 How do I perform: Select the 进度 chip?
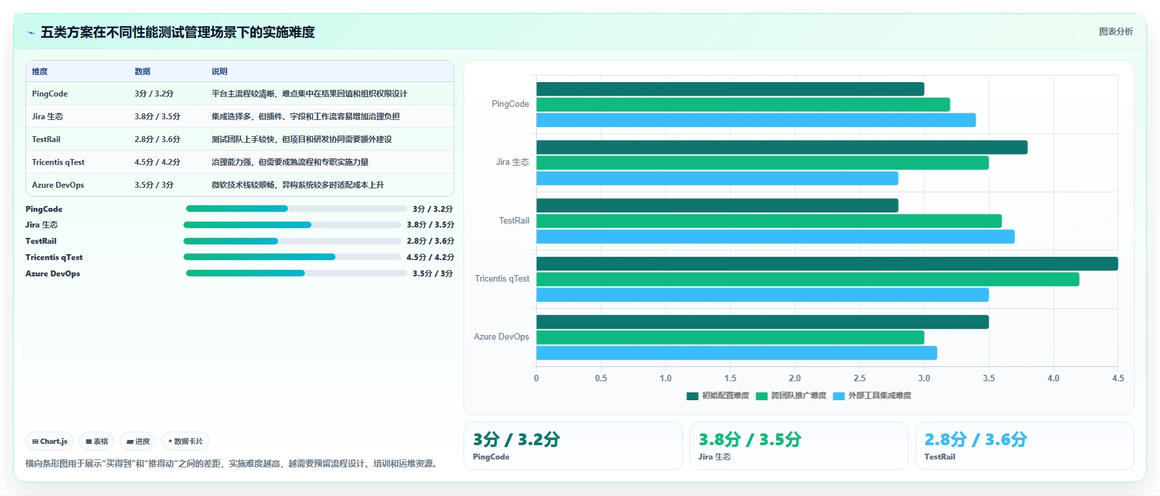point(138,441)
